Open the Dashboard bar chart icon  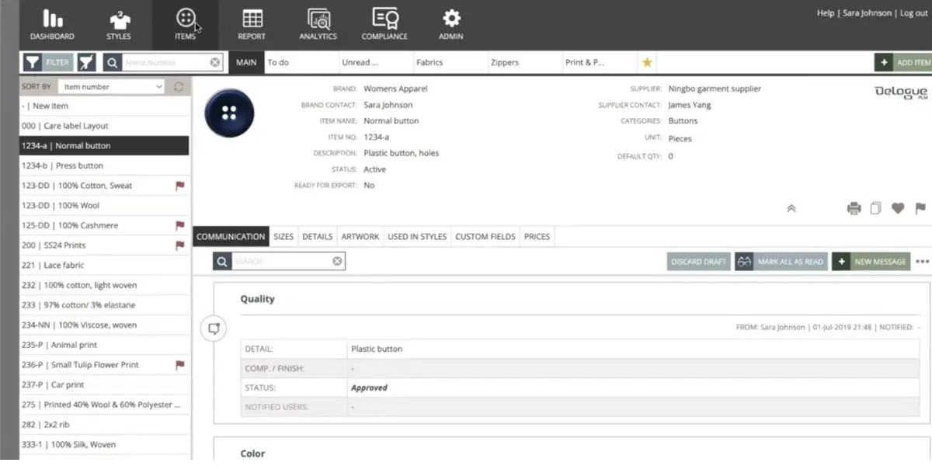click(52, 18)
